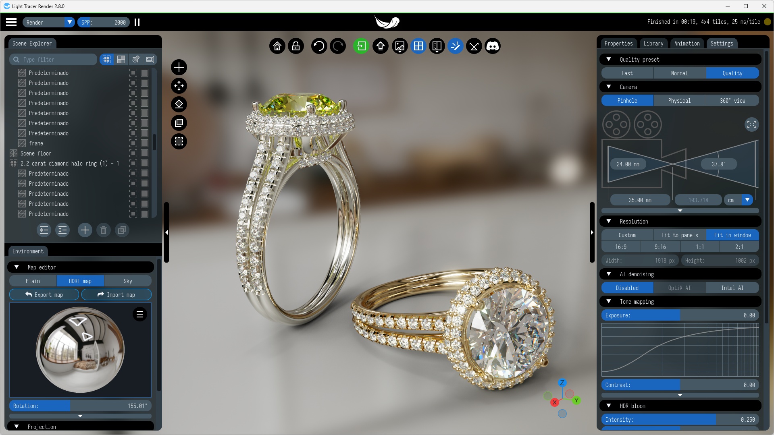Image resolution: width=774 pixels, height=435 pixels.
Task: Click the lock/freeze scene icon
Action: (x=295, y=46)
